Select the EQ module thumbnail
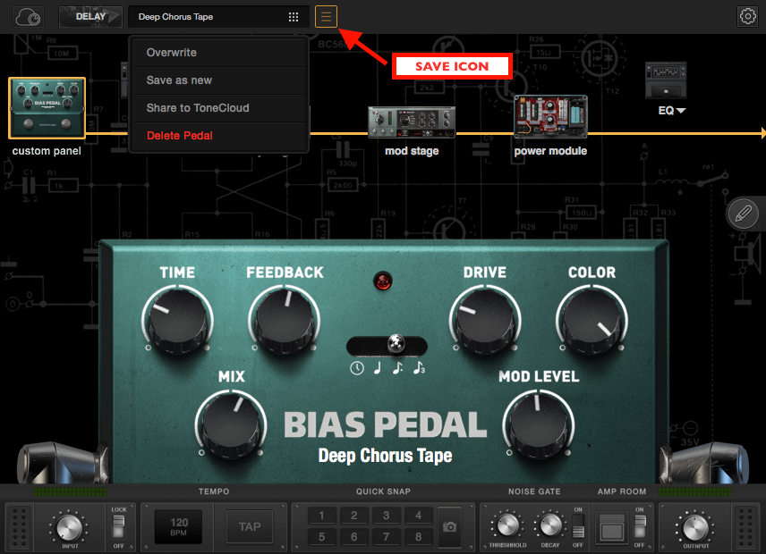Screen dimensions: 766x554 coord(666,80)
